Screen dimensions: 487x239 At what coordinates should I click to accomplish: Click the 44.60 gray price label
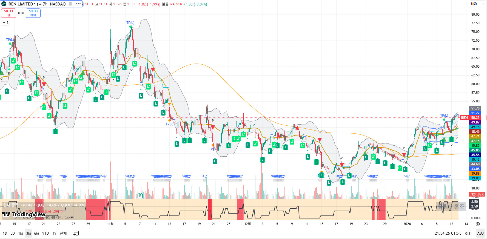pyautogui.click(x=475, y=164)
